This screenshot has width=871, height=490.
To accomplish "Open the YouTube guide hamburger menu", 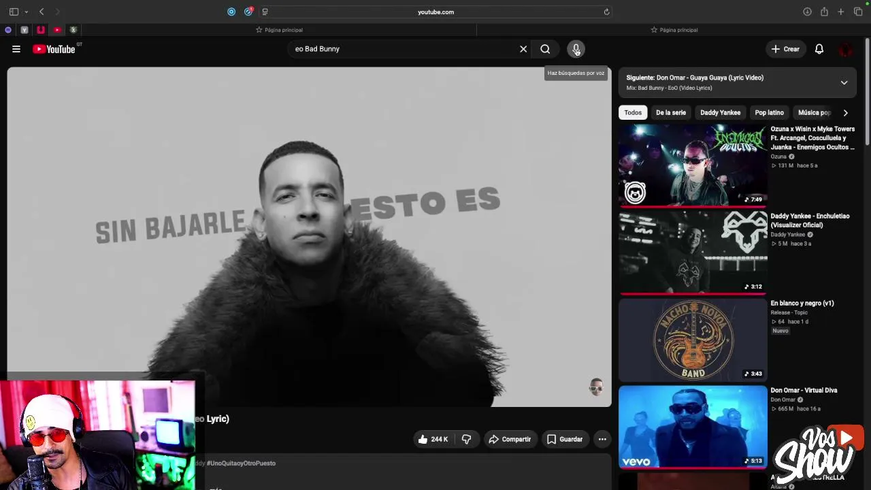I will click(16, 49).
